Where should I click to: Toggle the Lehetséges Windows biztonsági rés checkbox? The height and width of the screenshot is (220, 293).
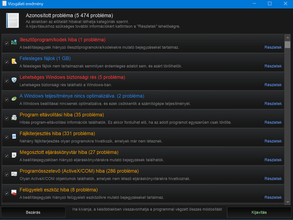coord(7,81)
